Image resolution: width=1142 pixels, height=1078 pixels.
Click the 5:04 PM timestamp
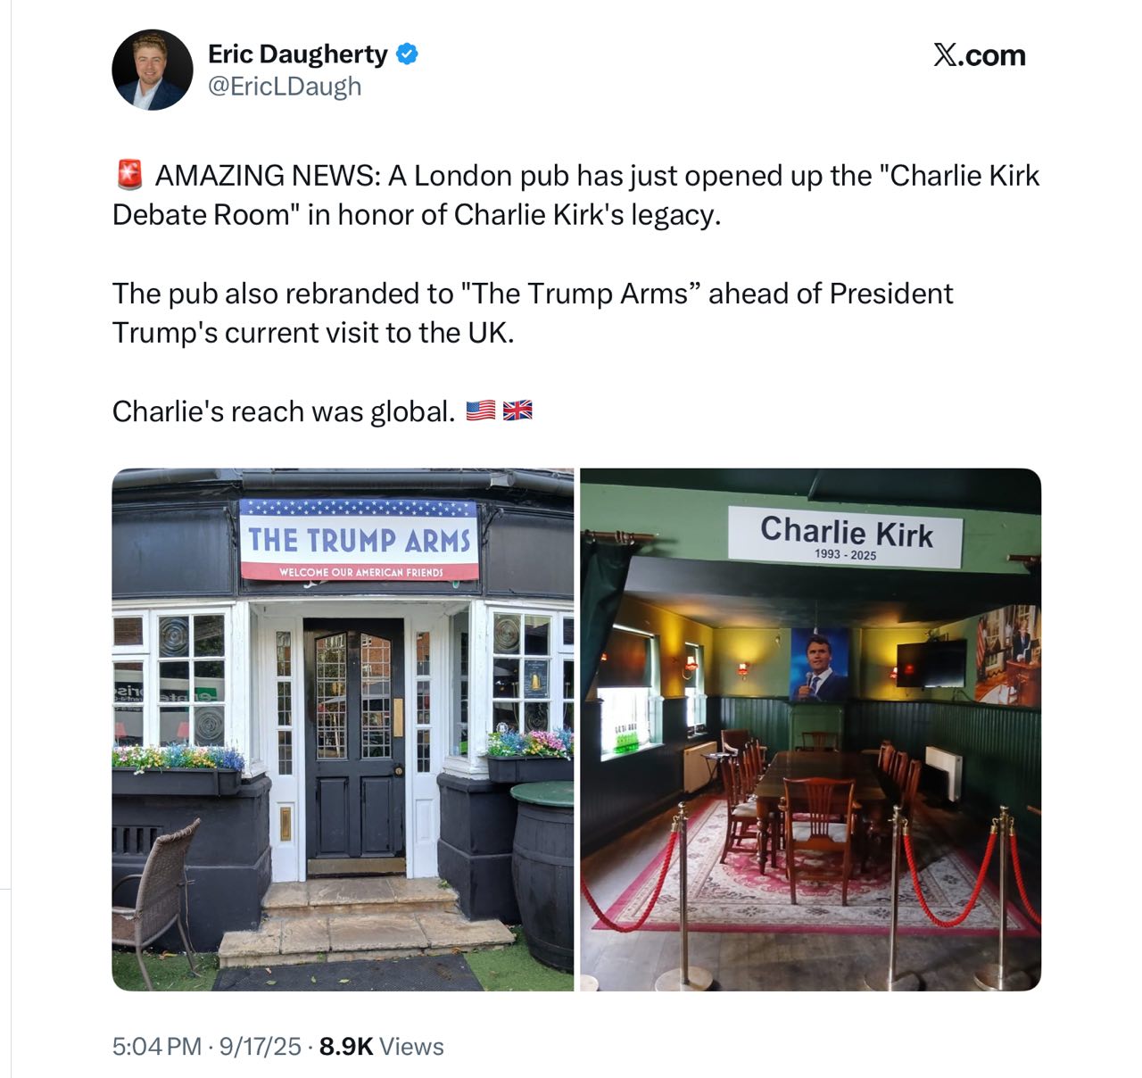coord(157,1046)
